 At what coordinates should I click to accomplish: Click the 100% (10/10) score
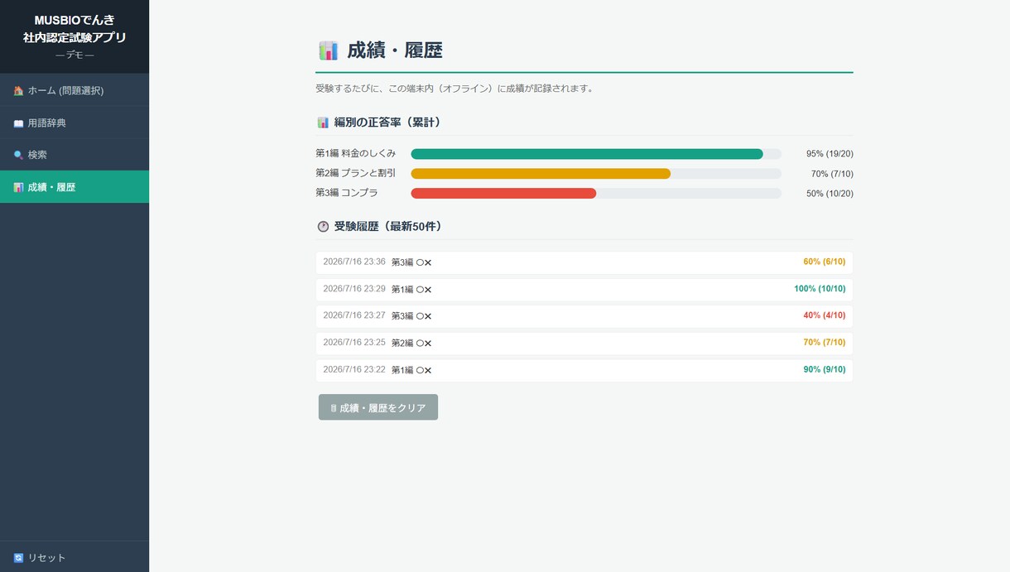(x=820, y=289)
